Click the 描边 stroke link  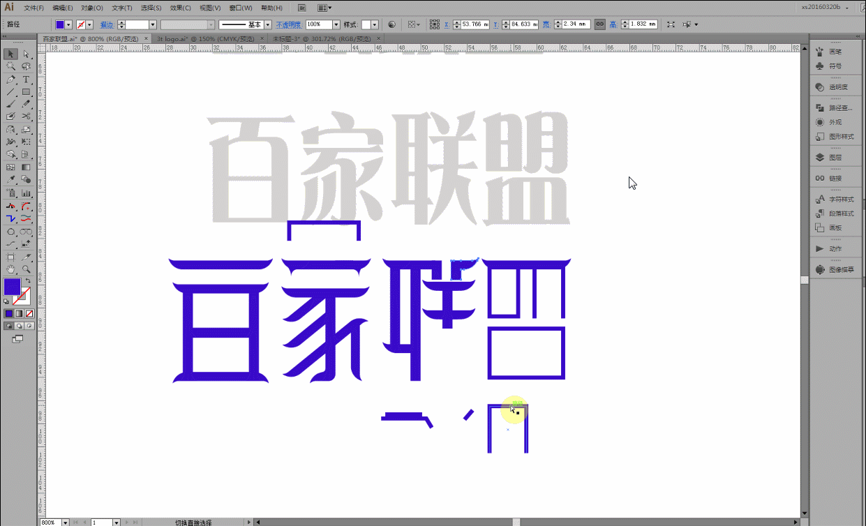pos(106,24)
